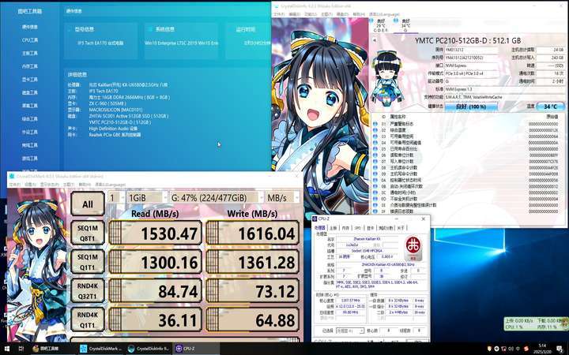Select 主板工具 in the toolbox sidebar
This screenshot has height=355, width=569.
[x=30, y=54]
